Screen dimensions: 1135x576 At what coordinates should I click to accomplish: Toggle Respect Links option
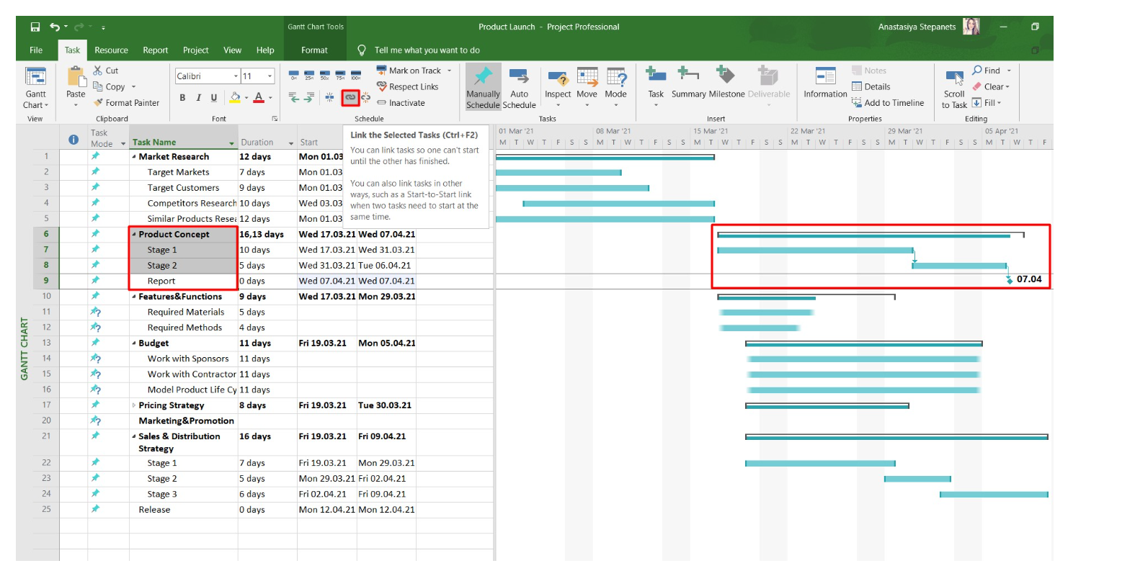(407, 86)
